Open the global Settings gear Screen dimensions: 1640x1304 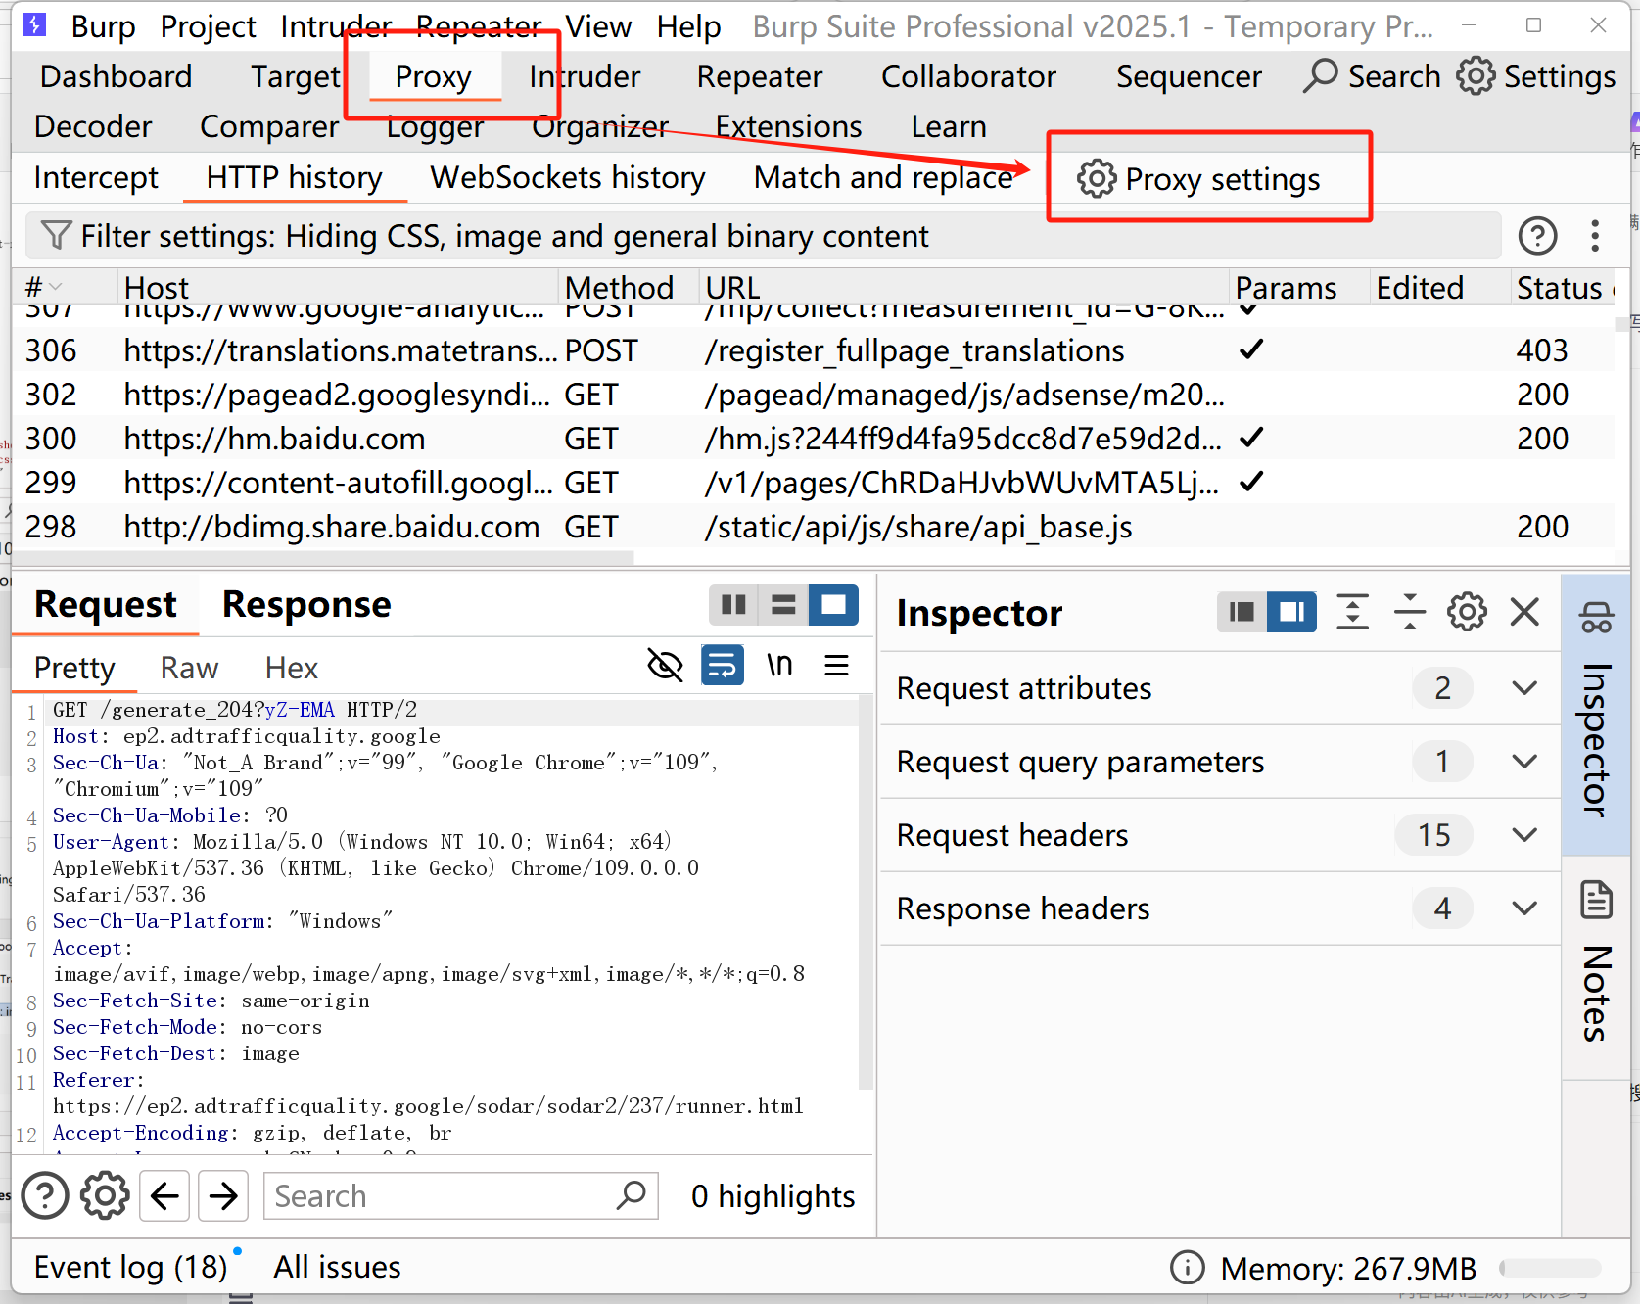click(x=1535, y=76)
